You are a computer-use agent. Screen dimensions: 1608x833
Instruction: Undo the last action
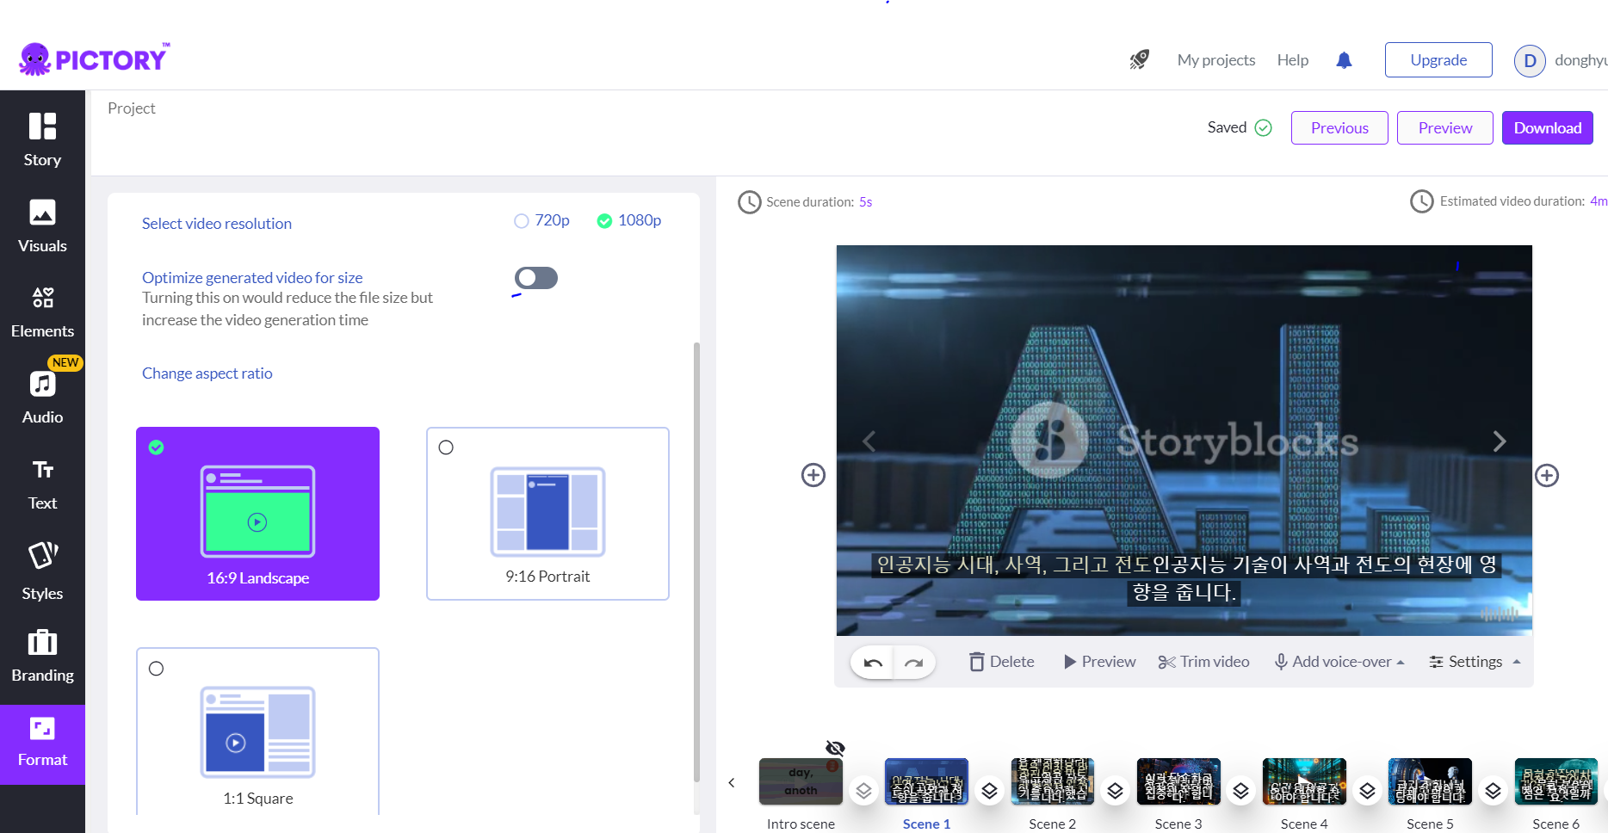(x=873, y=662)
